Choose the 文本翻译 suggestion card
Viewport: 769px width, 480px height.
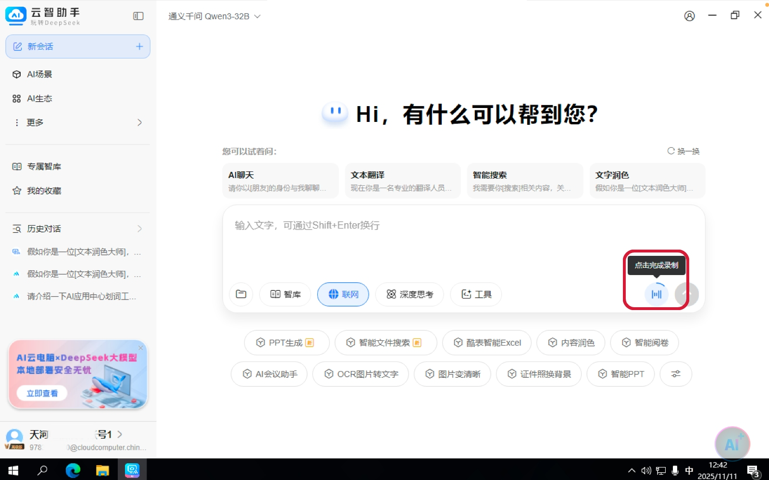403,180
